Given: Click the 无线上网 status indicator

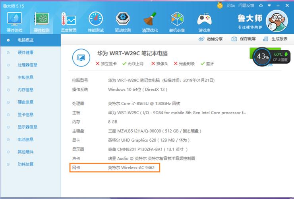Looking at the screenshot, I should point(133,64).
